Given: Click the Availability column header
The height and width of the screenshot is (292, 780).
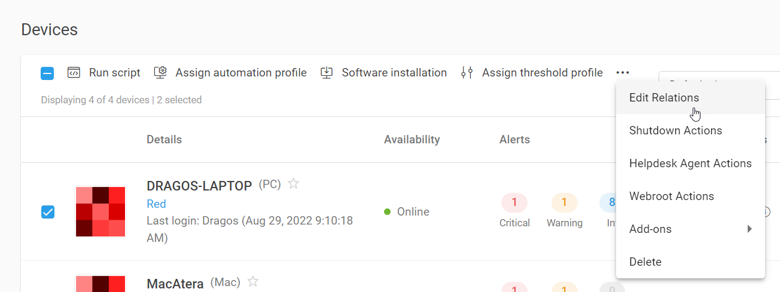Looking at the screenshot, I should click(x=412, y=140).
